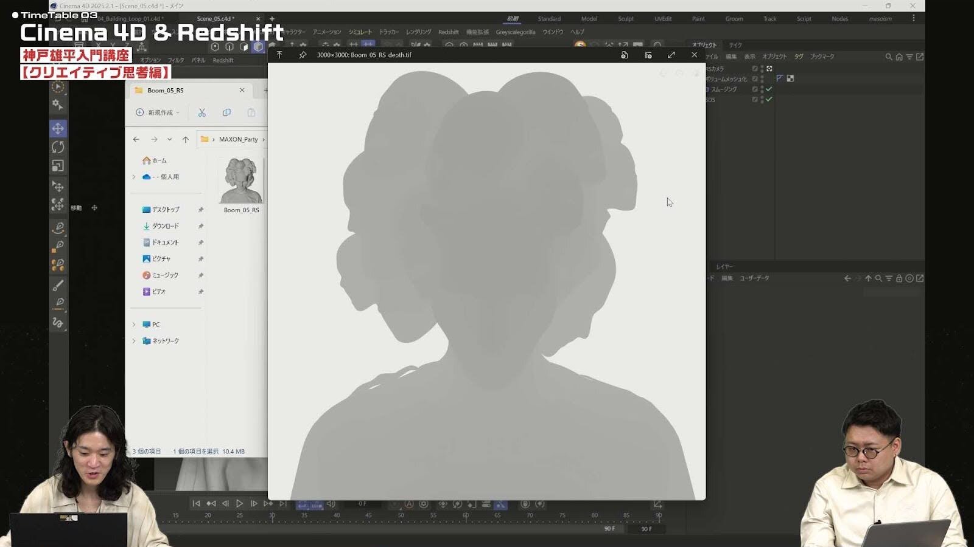Screen dimensions: 974x547
Task: Click the pin icon in image viewer
Action: point(303,55)
